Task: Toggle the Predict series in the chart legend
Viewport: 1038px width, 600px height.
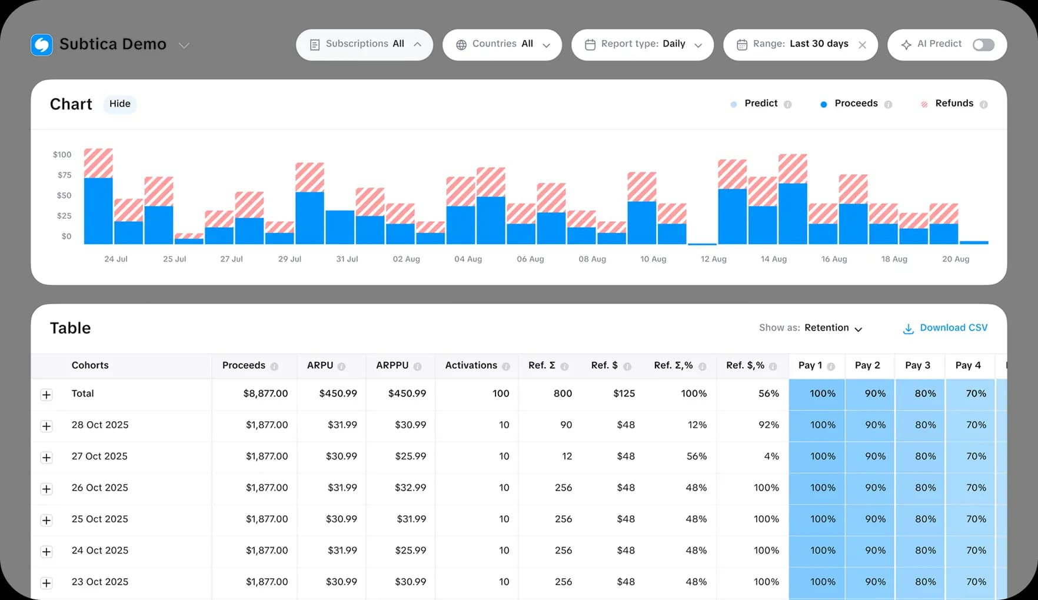Action: (x=760, y=104)
